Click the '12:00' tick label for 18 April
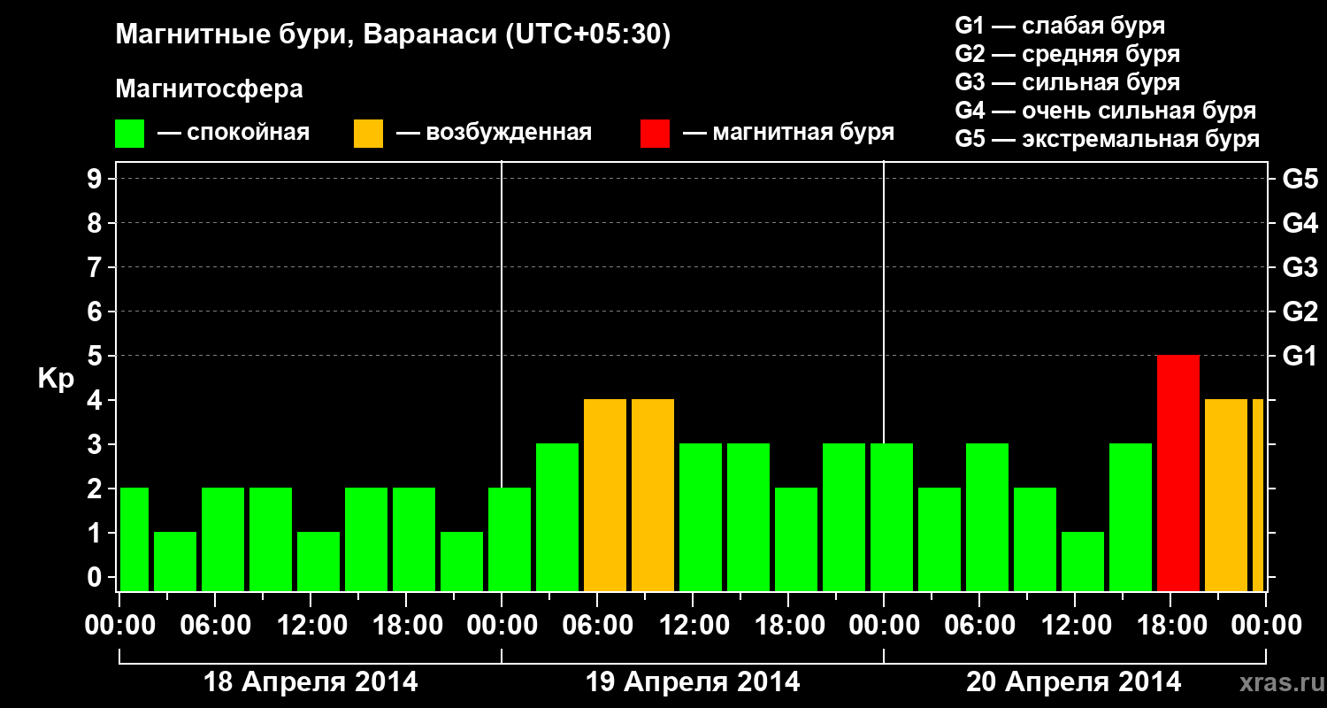This screenshot has width=1327, height=708. [311, 626]
